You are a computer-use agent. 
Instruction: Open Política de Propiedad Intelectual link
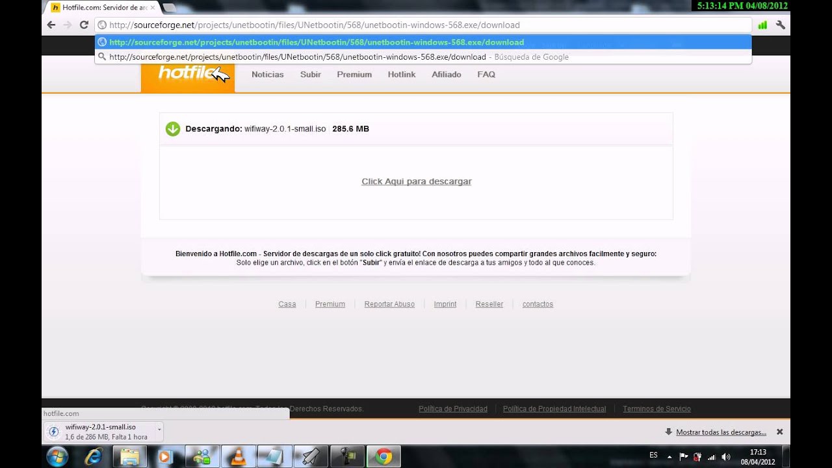pos(554,409)
